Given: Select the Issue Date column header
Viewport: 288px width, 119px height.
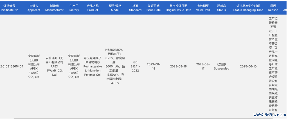Looking at the screenshot, I should pos(154,8).
